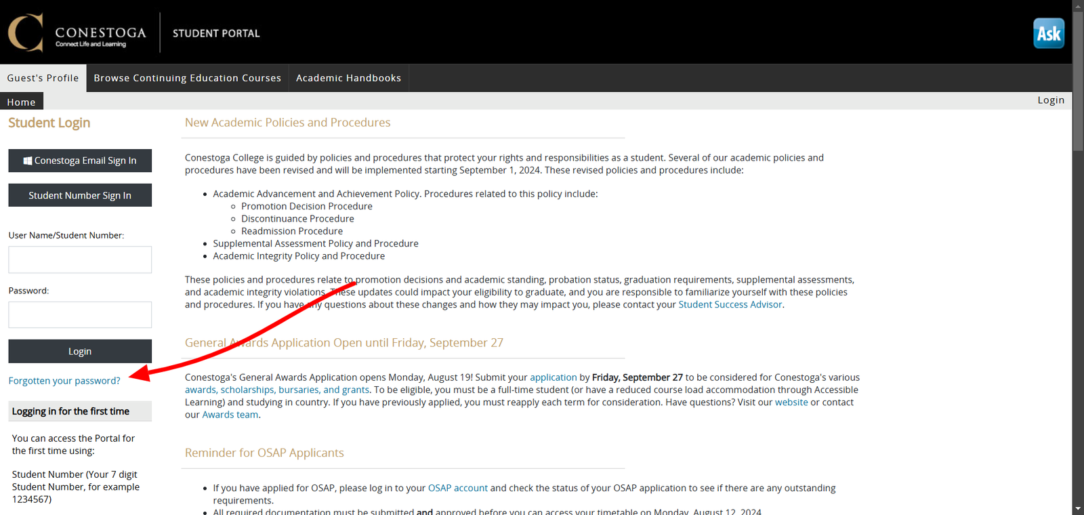Click the Student Number Sign In button
The width and height of the screenshot is (1084, 515).
pos(80,195)
